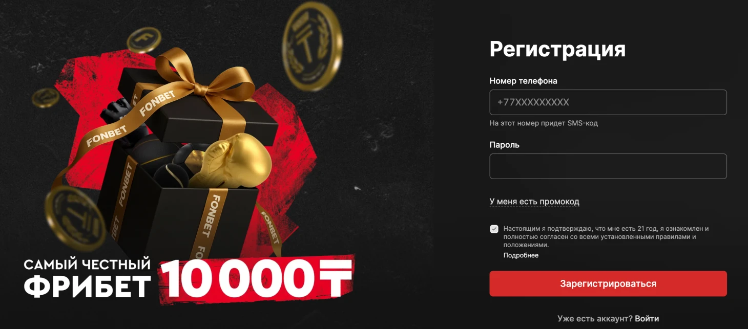Click the large gold coin at top
This screenshot has height=329, width=748.
(313, 47)
